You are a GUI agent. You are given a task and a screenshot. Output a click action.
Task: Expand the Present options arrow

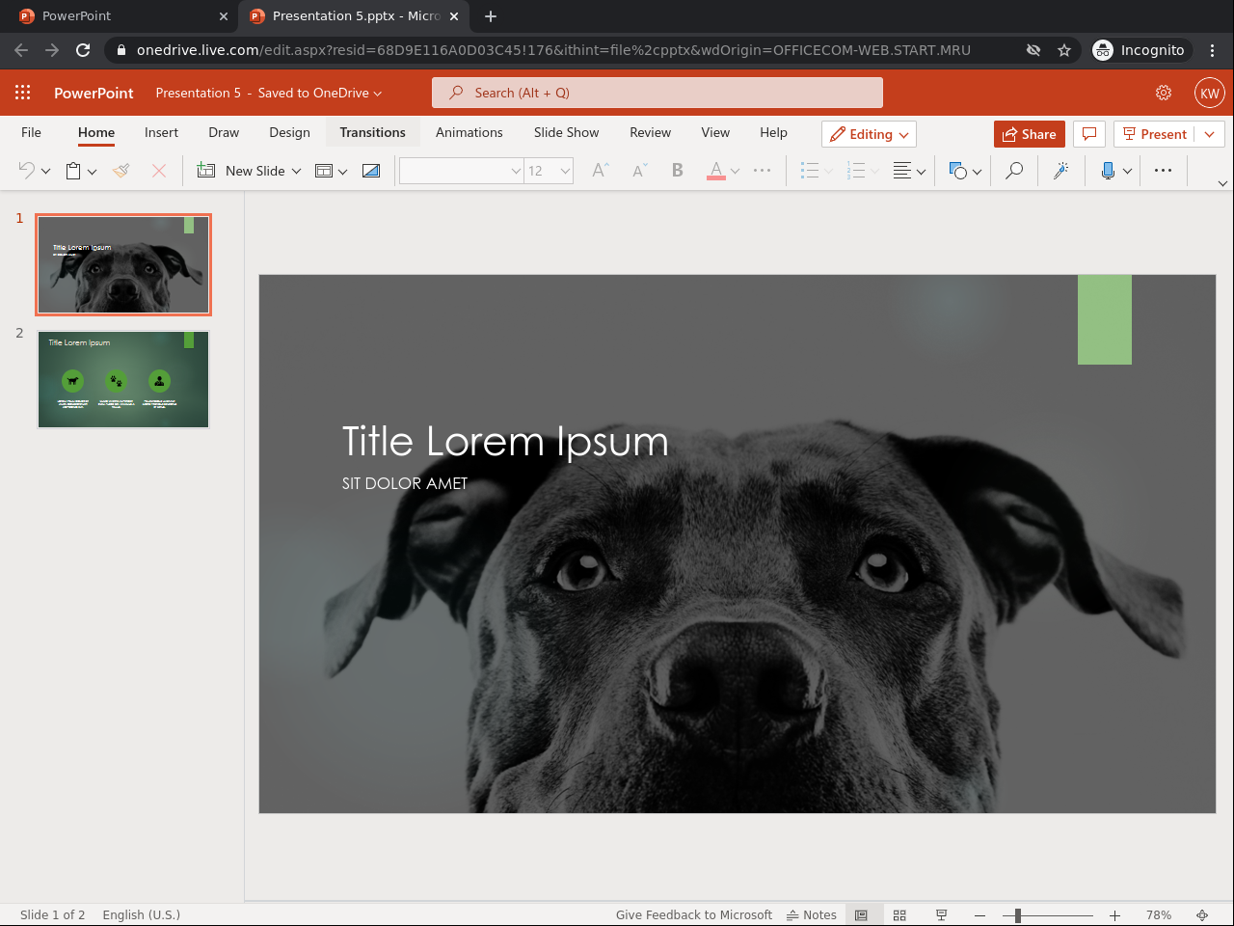click(x=1210, y=134)
